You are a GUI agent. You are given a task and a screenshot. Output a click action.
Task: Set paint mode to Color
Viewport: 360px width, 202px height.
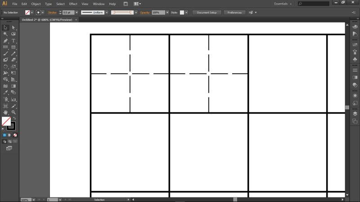tap(4, 135)
